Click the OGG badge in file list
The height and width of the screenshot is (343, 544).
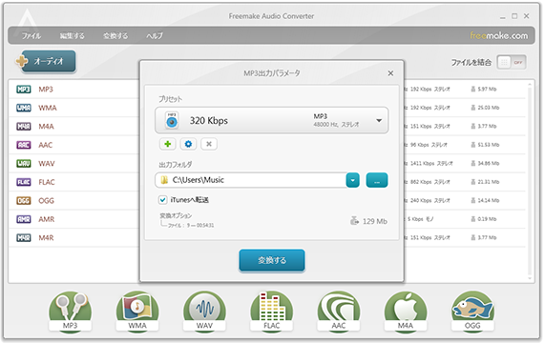point(24,201)
